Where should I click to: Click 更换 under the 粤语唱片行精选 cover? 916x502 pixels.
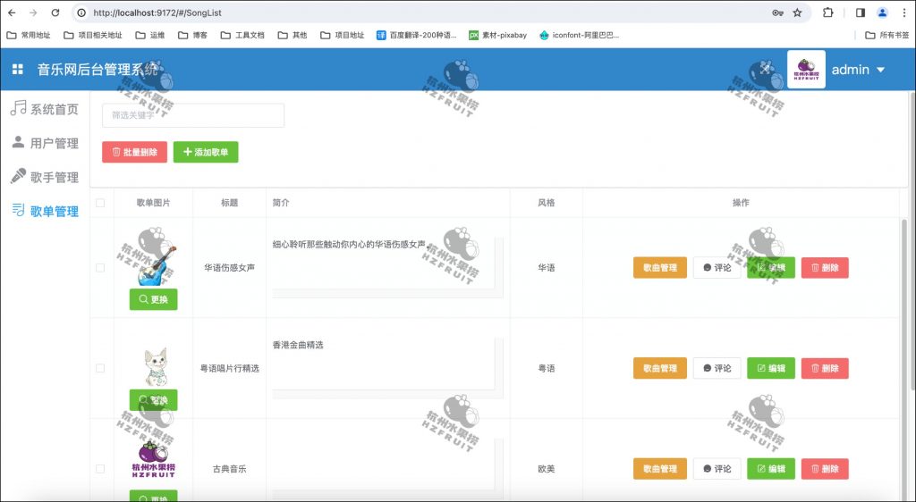153,400
